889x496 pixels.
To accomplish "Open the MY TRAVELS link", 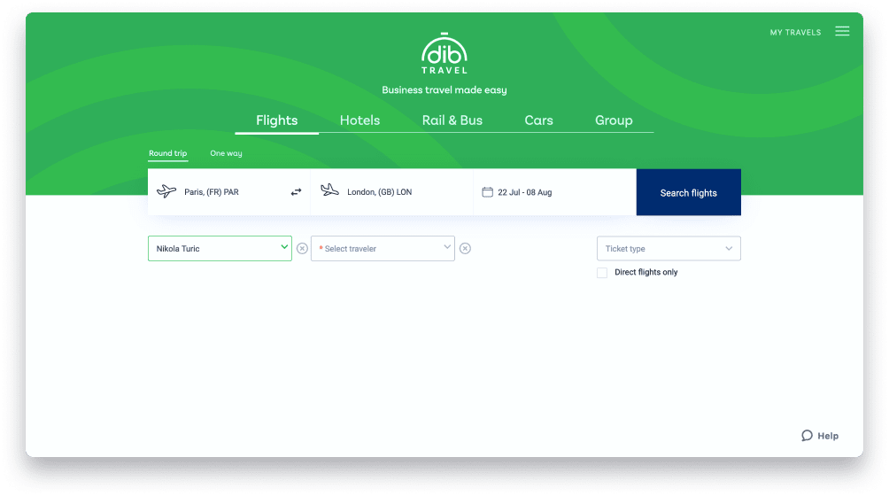I will coord(795,32).
